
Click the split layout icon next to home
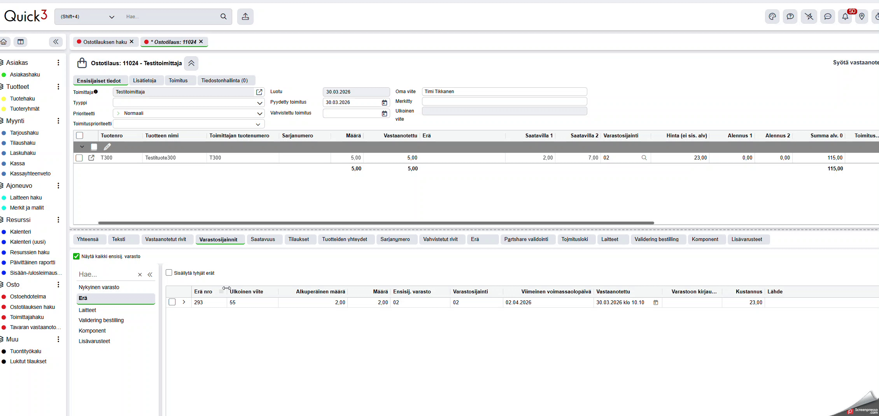[x=21, y=42]
